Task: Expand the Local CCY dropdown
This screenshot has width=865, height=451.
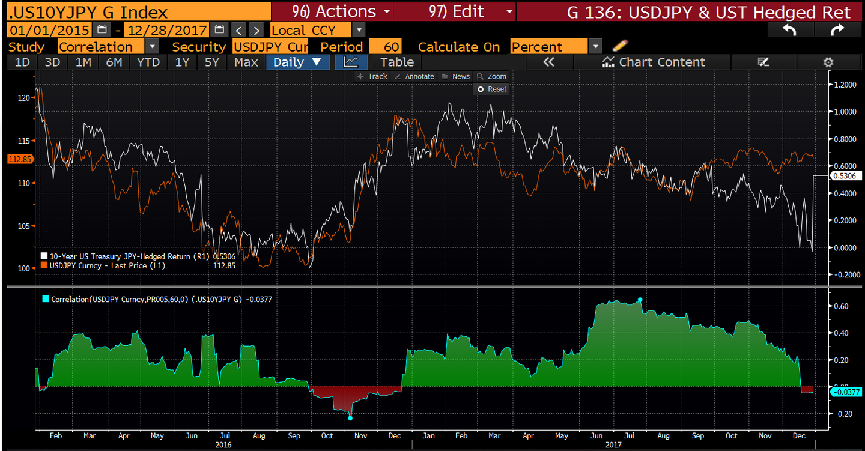Action: 358,29
